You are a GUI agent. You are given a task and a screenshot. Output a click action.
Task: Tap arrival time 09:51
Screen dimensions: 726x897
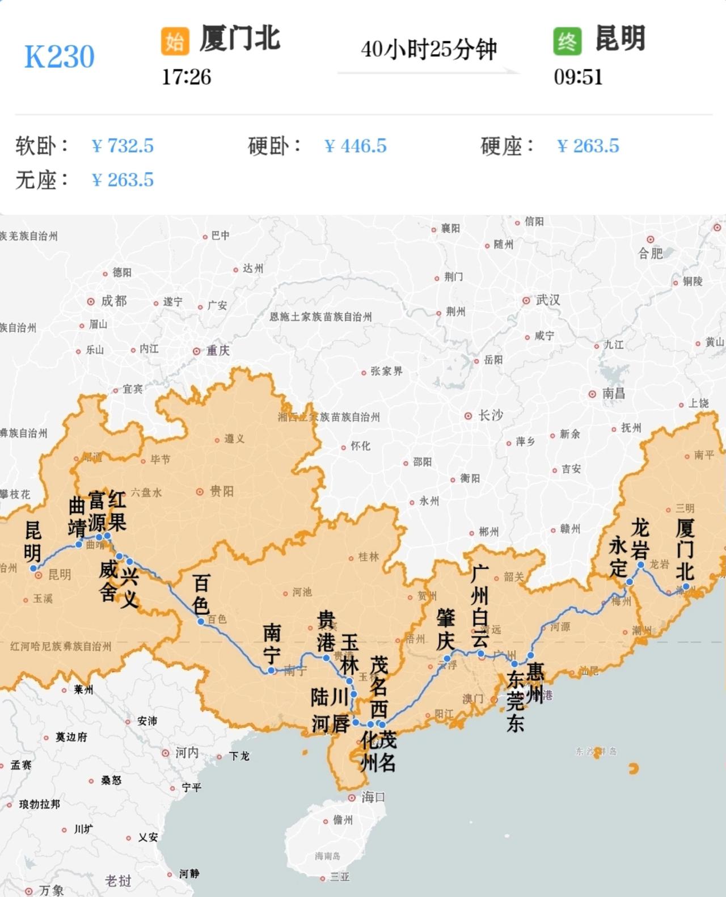point(579,77)
